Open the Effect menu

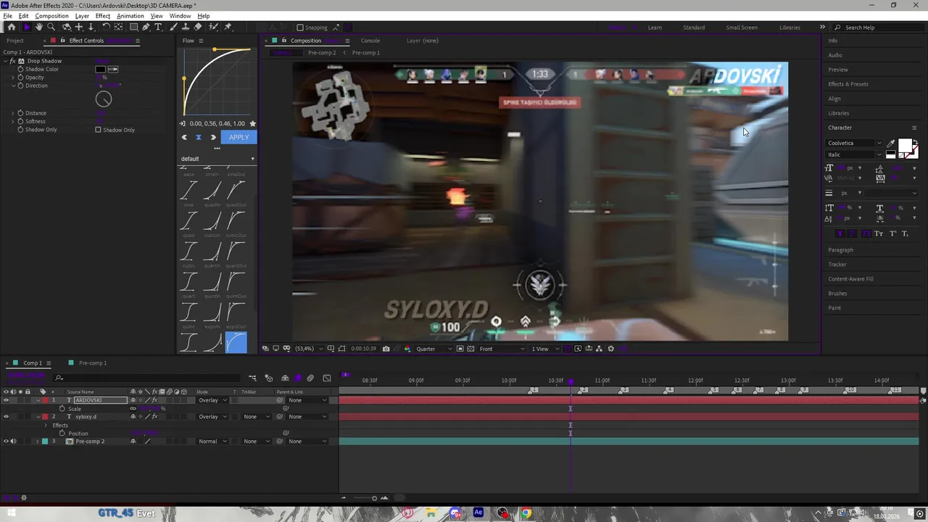tap(103, 16)
